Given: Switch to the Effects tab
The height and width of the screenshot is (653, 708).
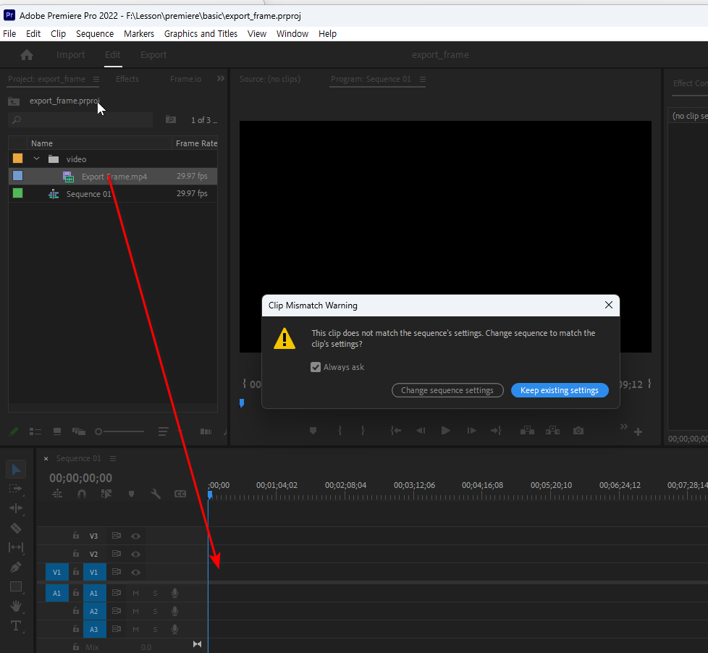Looking at the screenshot, I should coord(127,79).
